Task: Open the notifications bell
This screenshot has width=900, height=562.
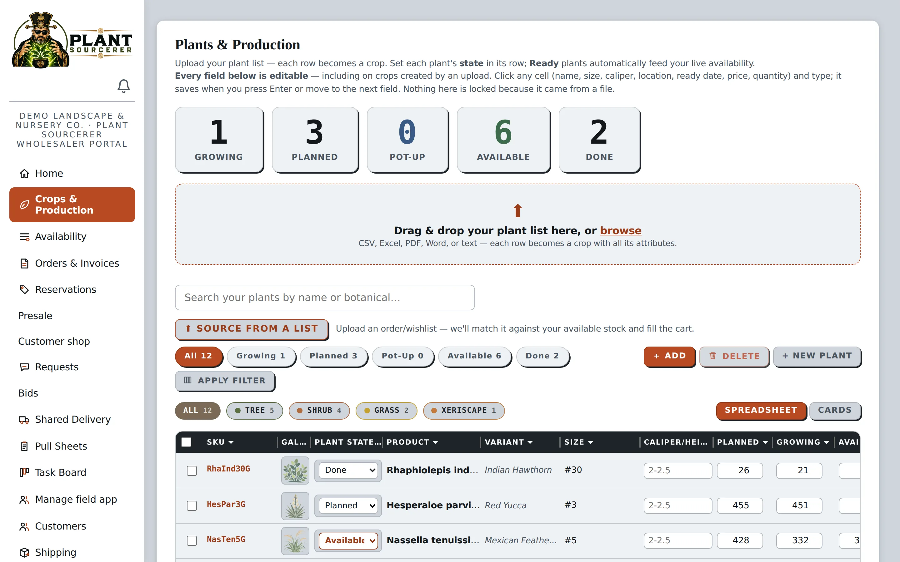Action: (123, 86)
